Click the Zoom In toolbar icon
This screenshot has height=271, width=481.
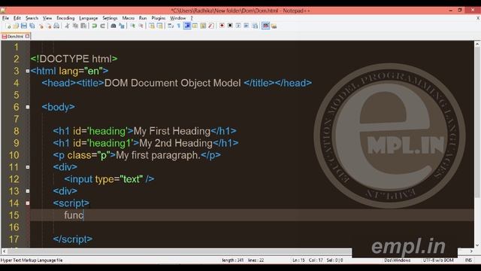133,26
